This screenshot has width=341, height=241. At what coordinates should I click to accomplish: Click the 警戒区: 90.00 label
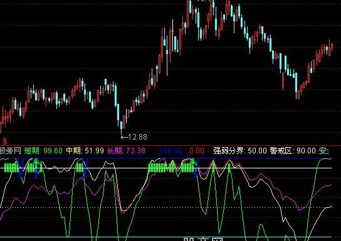click(293, 150)
